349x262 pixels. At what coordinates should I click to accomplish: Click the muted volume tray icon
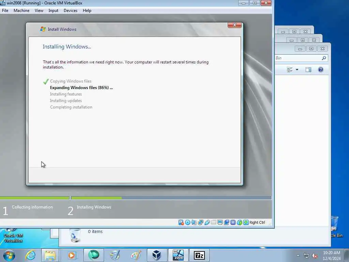coord(315,256)
